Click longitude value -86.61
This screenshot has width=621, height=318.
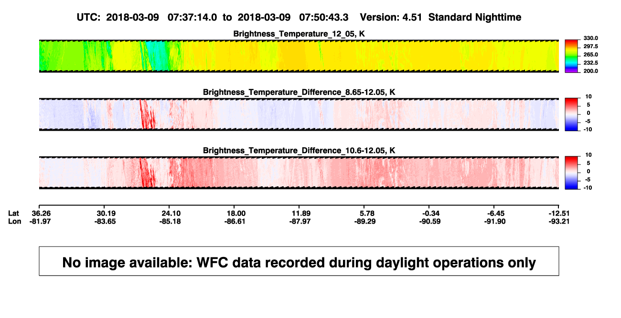coord(236,221)
